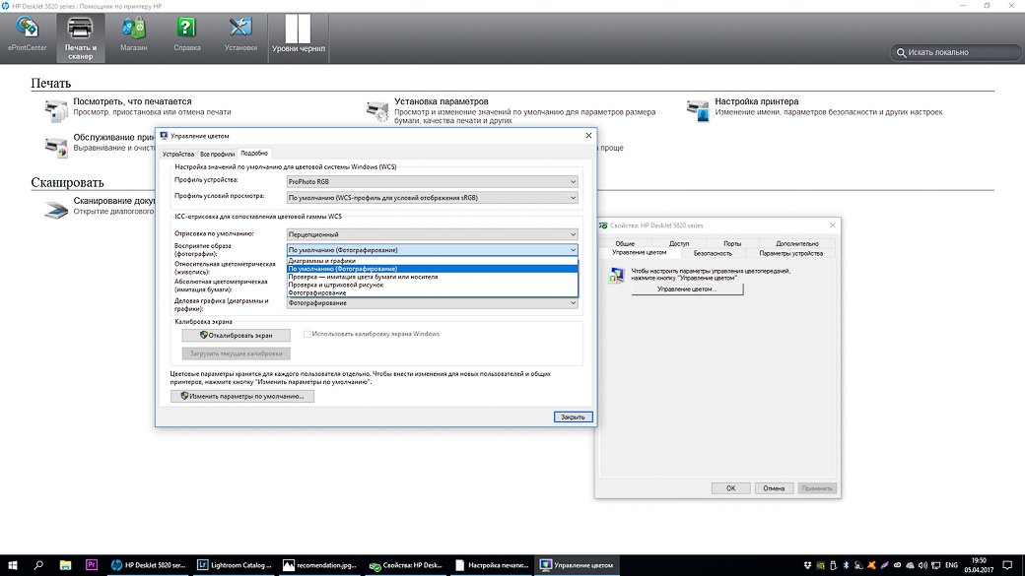Select Управление цветом tab in properties
The image size is (1025, 576).
640,253
